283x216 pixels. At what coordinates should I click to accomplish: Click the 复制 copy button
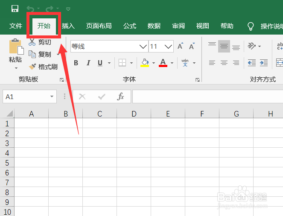pyautogui.click(x=40, y=54)
